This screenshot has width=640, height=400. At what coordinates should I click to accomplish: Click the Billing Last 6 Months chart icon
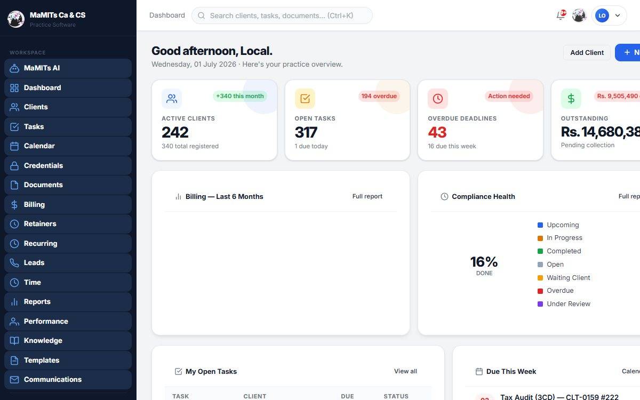(x=178, y=197)
